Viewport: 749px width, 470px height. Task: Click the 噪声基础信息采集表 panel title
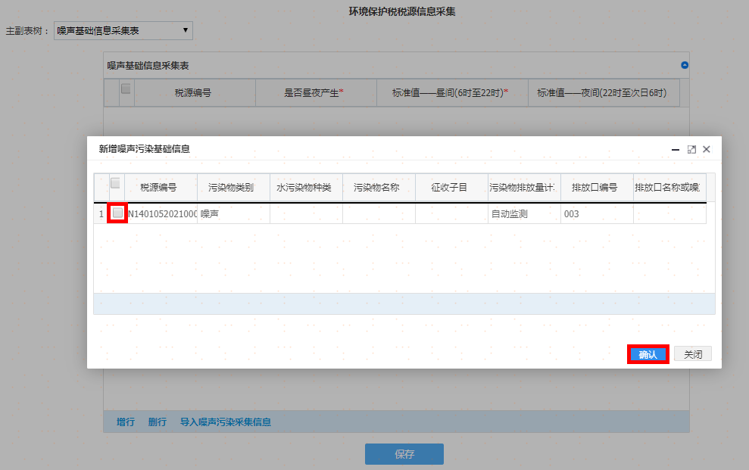148,66
